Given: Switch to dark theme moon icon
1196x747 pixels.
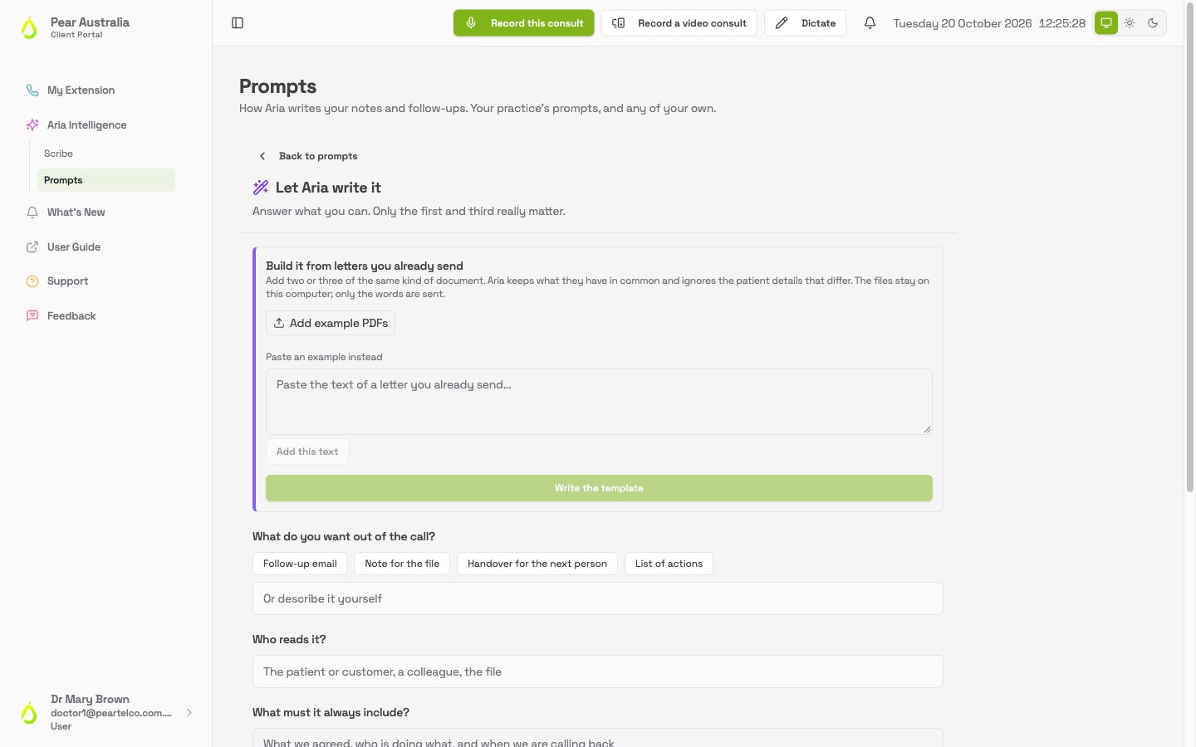Looking at the screenshot, I should pos(1153,23).
